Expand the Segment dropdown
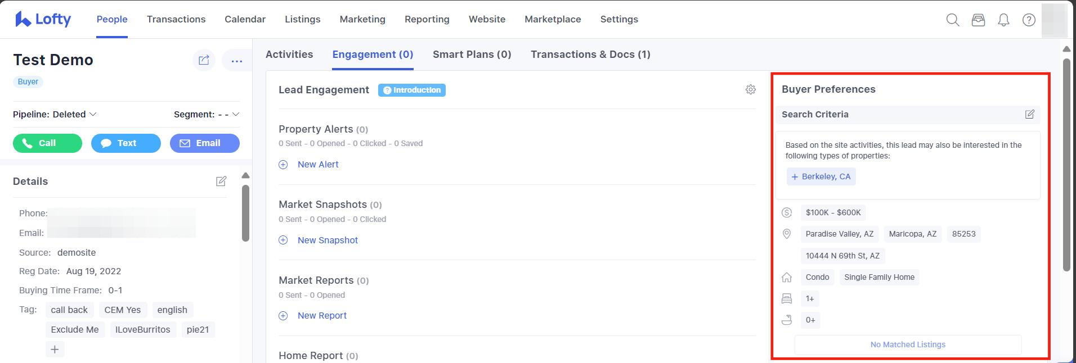This screenshot has width=1076, height=363. tap(207, 114)
